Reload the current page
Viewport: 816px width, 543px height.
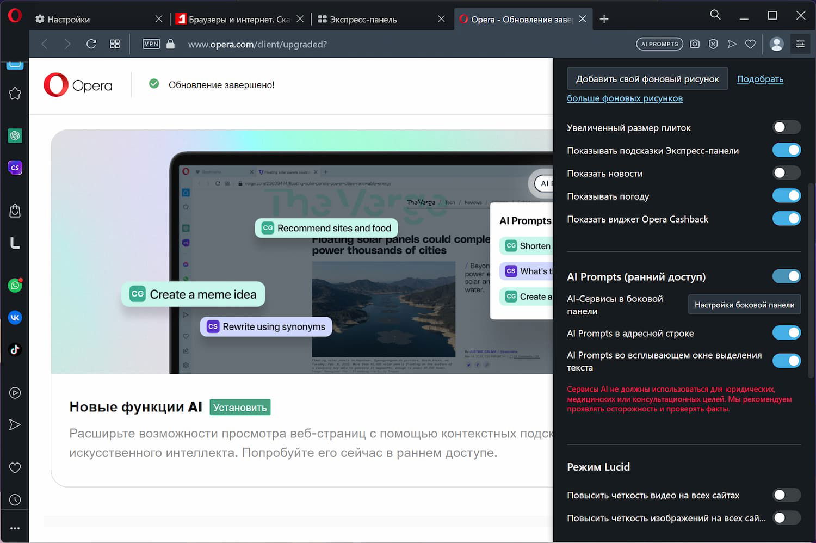click(x=91, y=44)
